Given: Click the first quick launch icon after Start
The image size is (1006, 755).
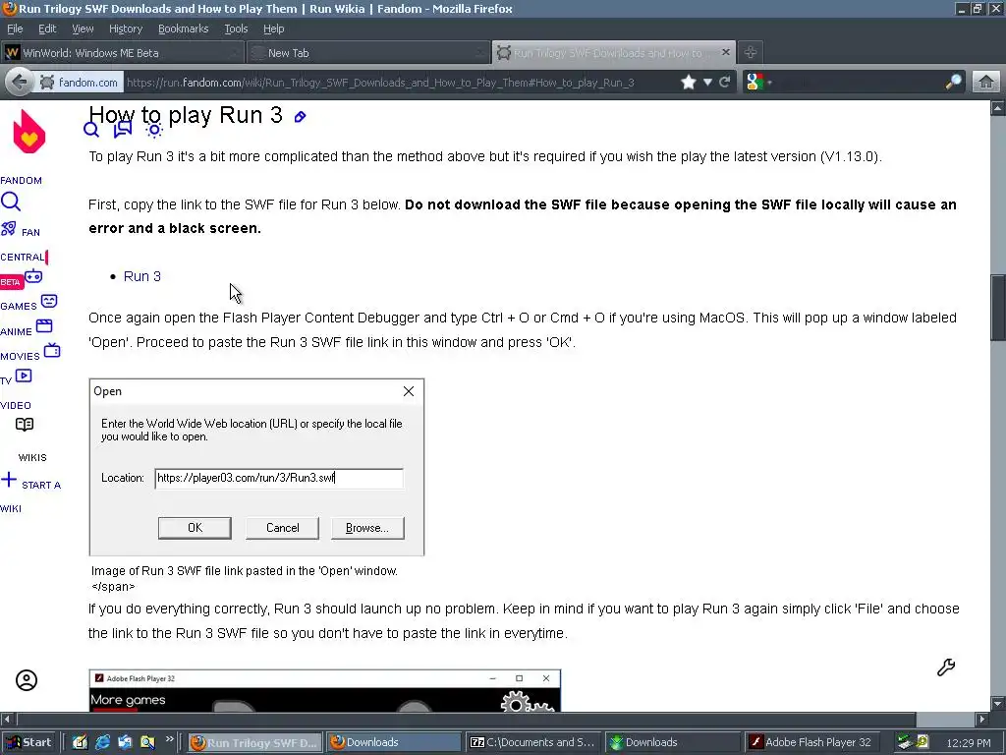Looking at the screenshot, I should 81,742.
